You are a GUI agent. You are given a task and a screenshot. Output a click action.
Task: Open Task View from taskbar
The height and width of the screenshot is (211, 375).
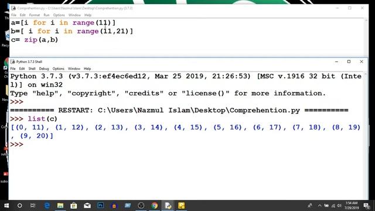[x=33, y=206]
